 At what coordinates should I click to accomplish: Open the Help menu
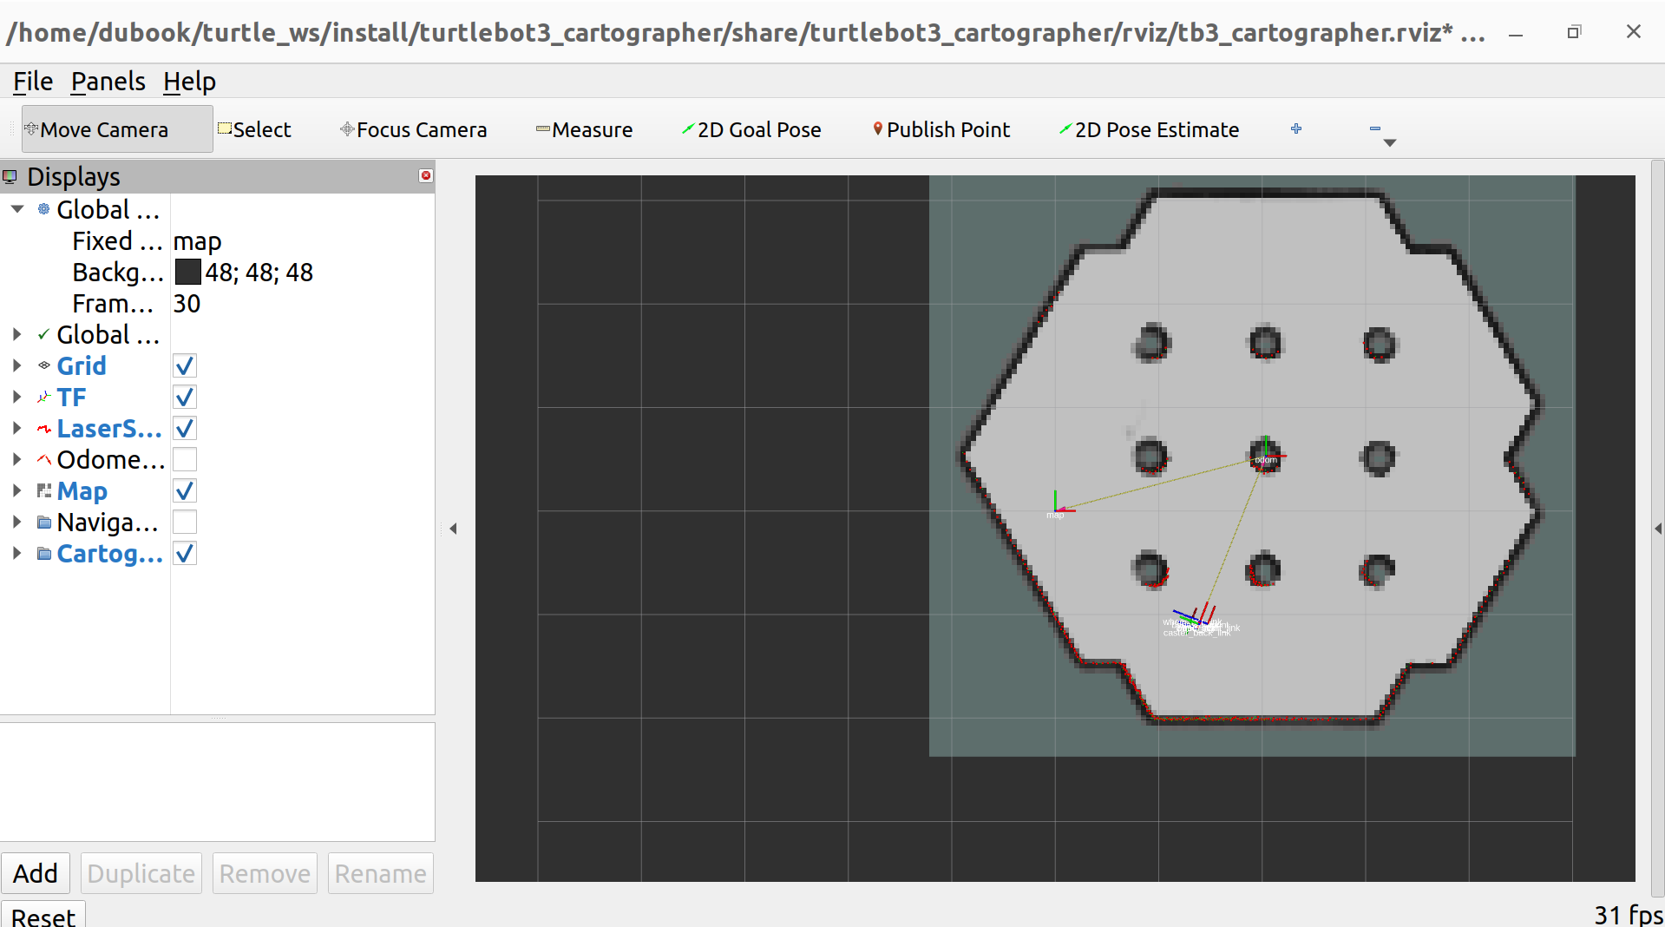189,82
